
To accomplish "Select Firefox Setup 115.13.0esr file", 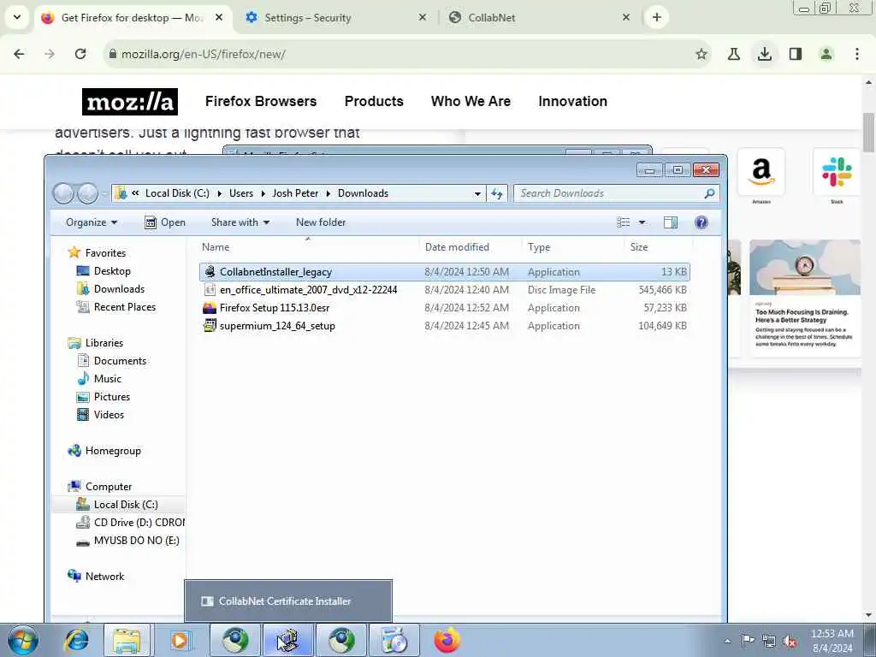I will 444,308.
